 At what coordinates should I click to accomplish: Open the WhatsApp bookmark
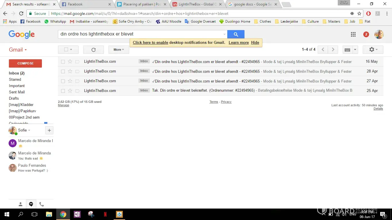point(55,21)
